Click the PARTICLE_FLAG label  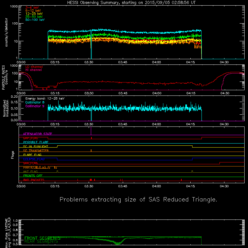point(35,167)
